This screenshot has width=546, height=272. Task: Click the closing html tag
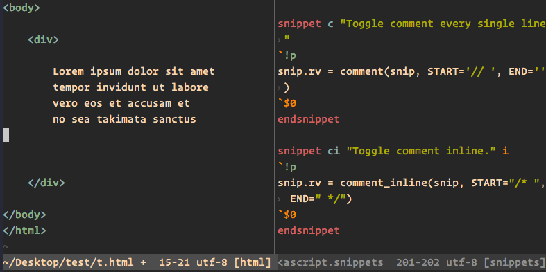click(x=24, y=230)
